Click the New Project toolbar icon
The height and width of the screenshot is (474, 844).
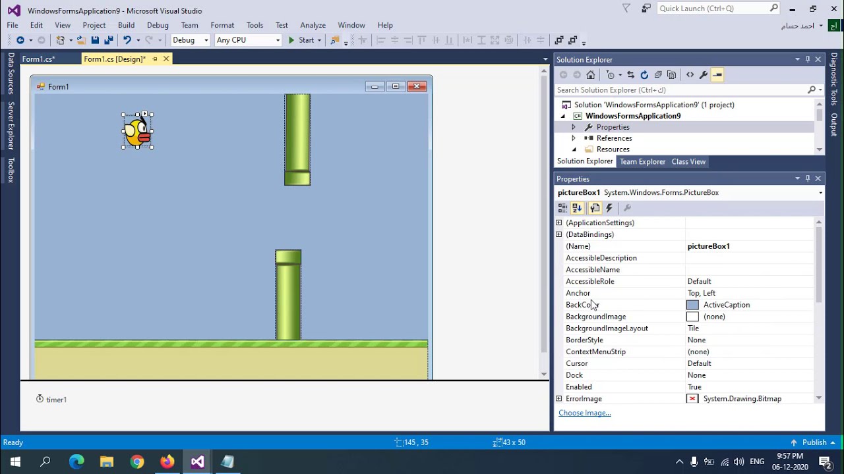60,40
